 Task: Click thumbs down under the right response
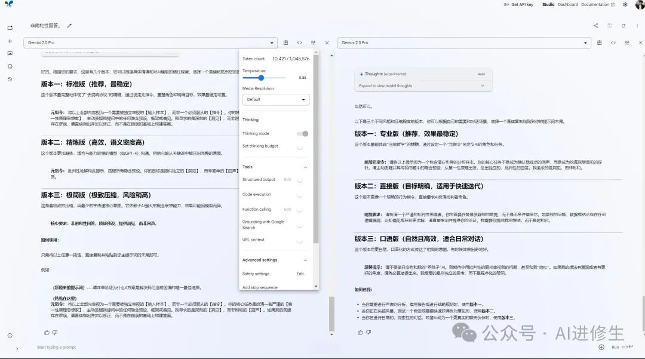coord(368,332)
